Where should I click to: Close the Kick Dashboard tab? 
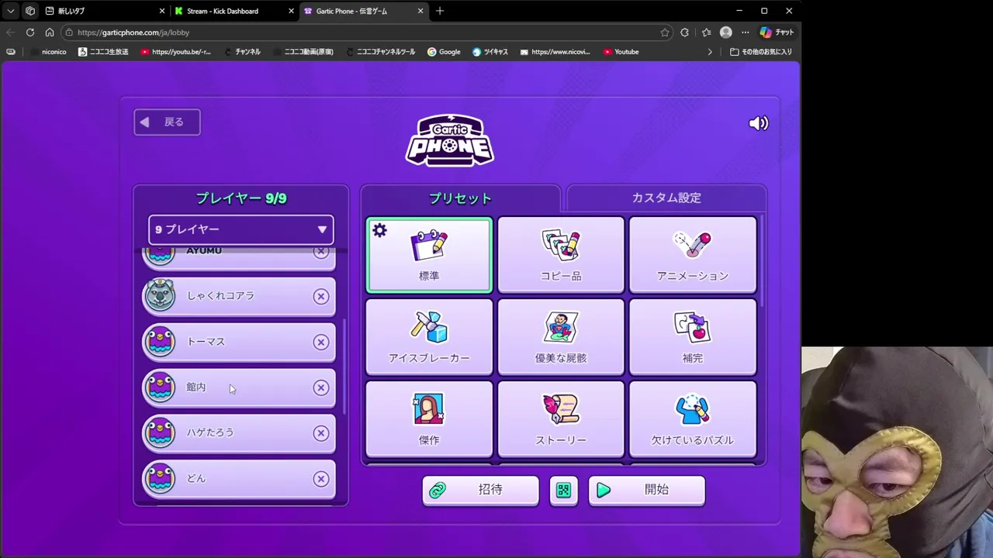pos(292,11)
